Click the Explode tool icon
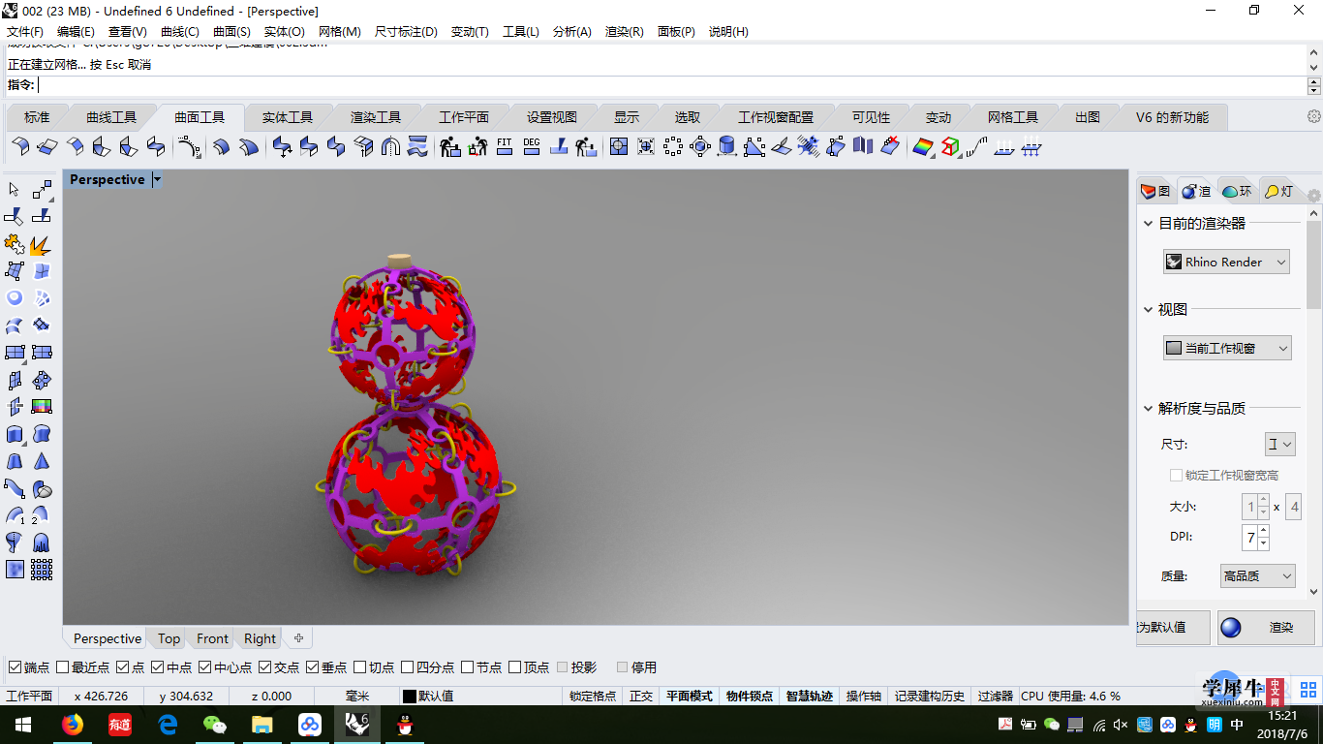Viewport: 1323px width, 744px height. pyautogui.click(x=42, y=244)
